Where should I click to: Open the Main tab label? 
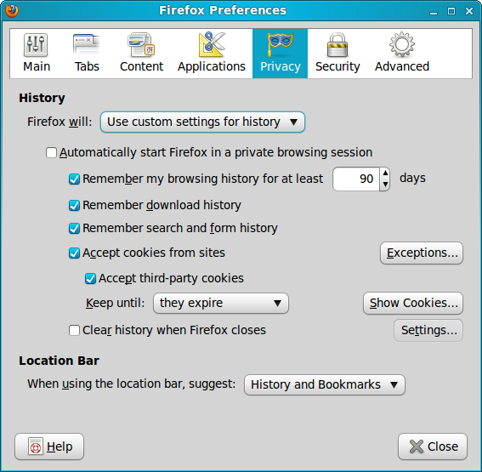coord(37,66)
